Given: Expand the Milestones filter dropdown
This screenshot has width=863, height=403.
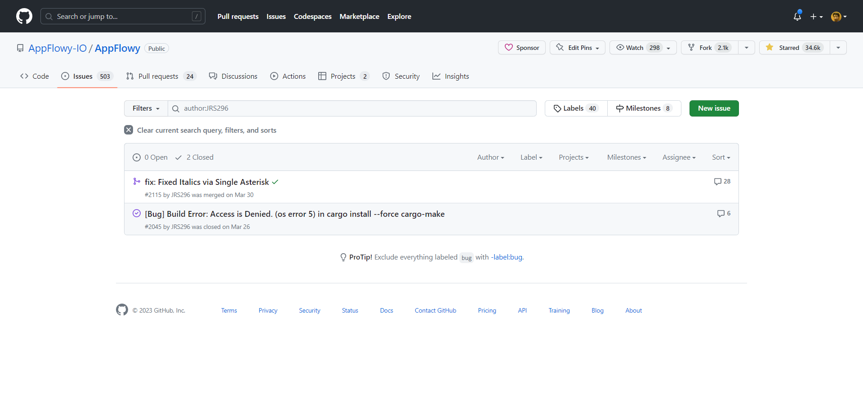Looking at the screenshot, I should pyautogui.click(x=627, y=157).
